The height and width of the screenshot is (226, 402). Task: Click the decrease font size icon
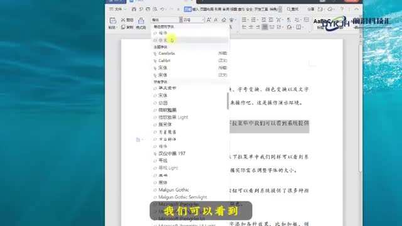coord(216,19)
